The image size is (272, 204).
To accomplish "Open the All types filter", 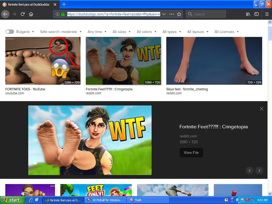I will coord(172,32).
